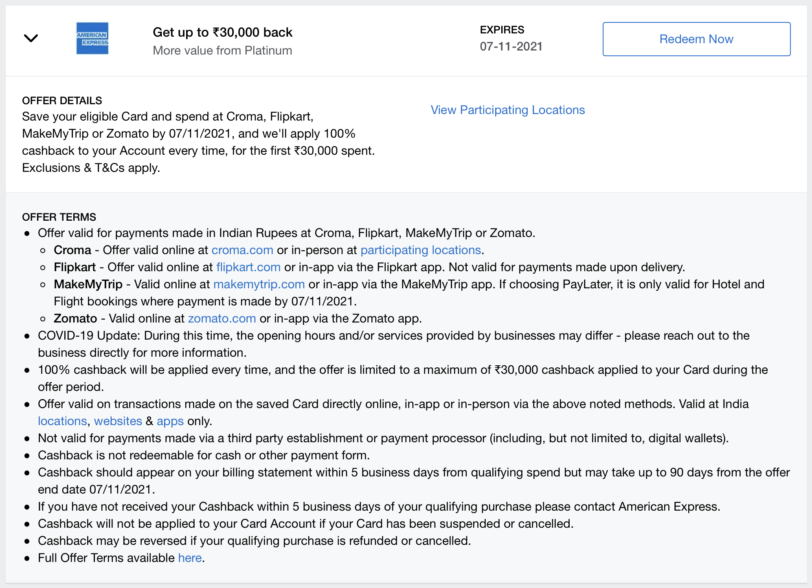This screenshot has width=812, height=588.
Task: Open the croma.com link
Action: pyautogui.click(x=242, y=250)
